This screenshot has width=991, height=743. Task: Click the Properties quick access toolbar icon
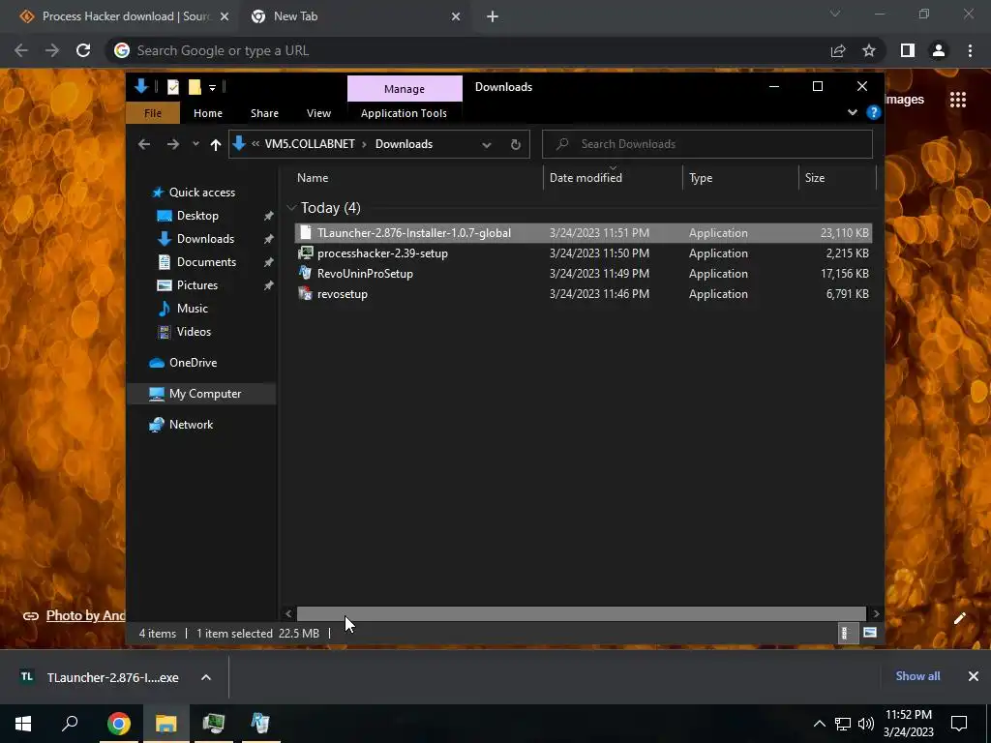click(x=172, y=87)
